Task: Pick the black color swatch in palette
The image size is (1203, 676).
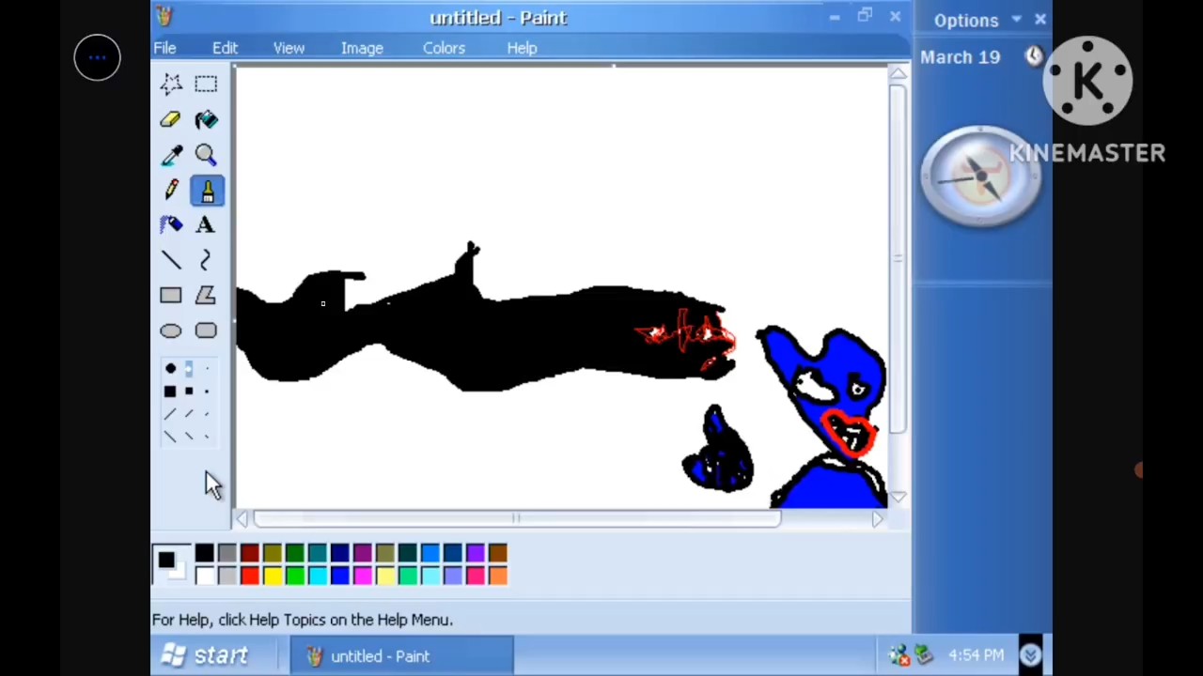Action: pos(204,553)
